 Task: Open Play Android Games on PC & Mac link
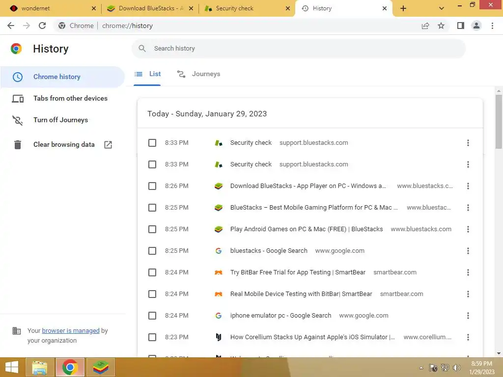tap(307, 229)
